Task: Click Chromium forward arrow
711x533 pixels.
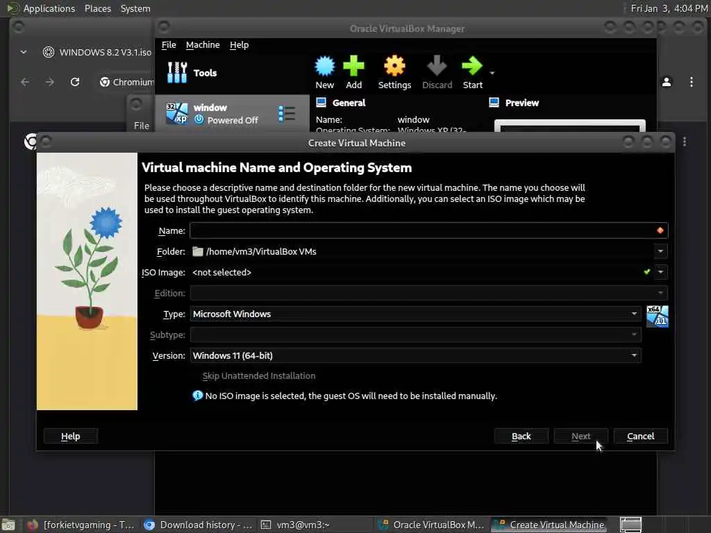Action: (50, 82)
